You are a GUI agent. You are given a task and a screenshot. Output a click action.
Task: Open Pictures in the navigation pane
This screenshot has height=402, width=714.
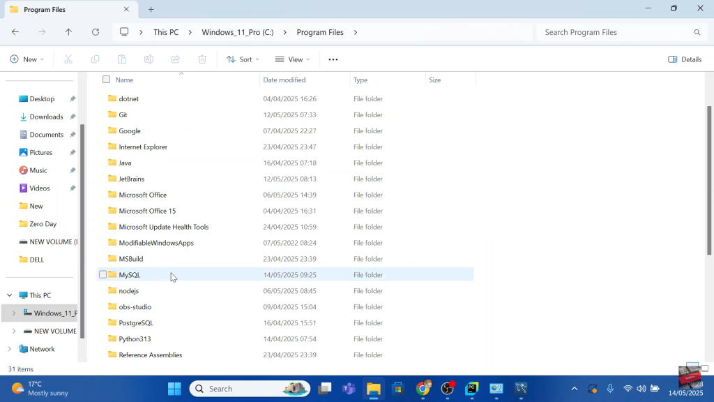41,152
